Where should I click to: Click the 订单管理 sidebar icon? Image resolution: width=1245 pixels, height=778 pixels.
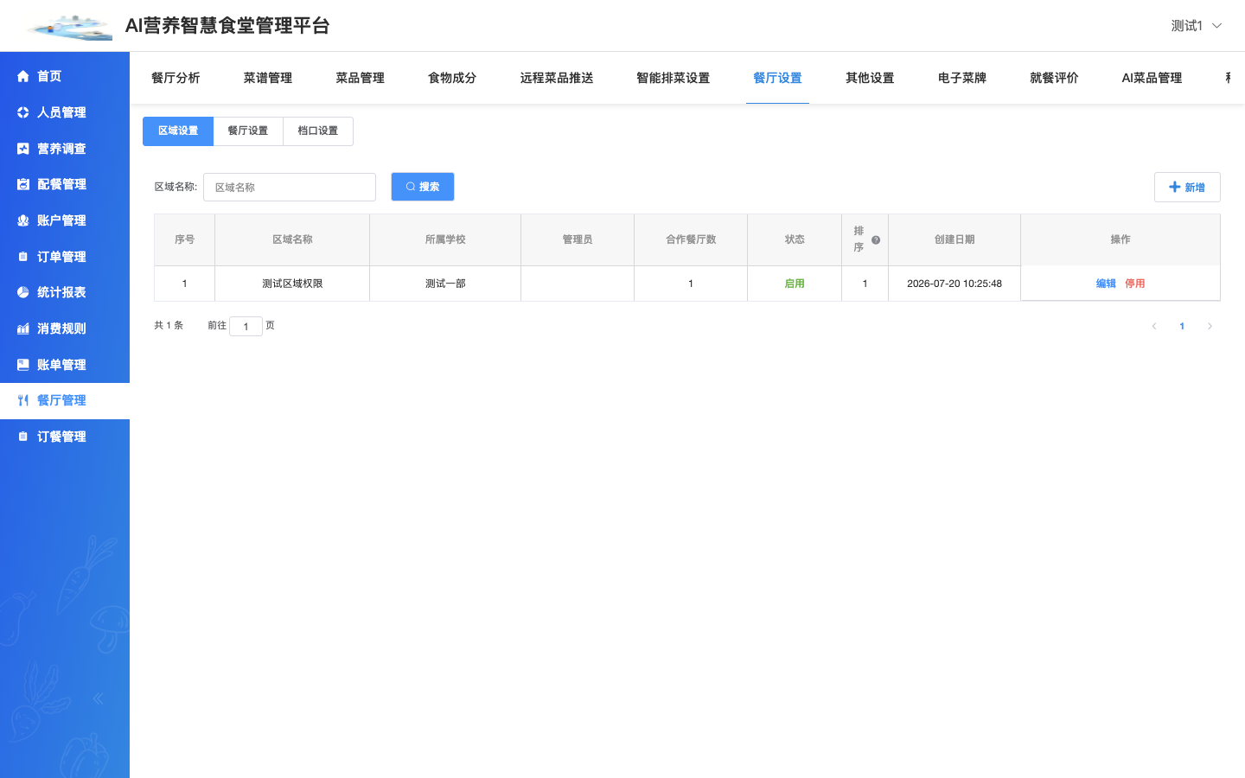[x=23, y=257]
